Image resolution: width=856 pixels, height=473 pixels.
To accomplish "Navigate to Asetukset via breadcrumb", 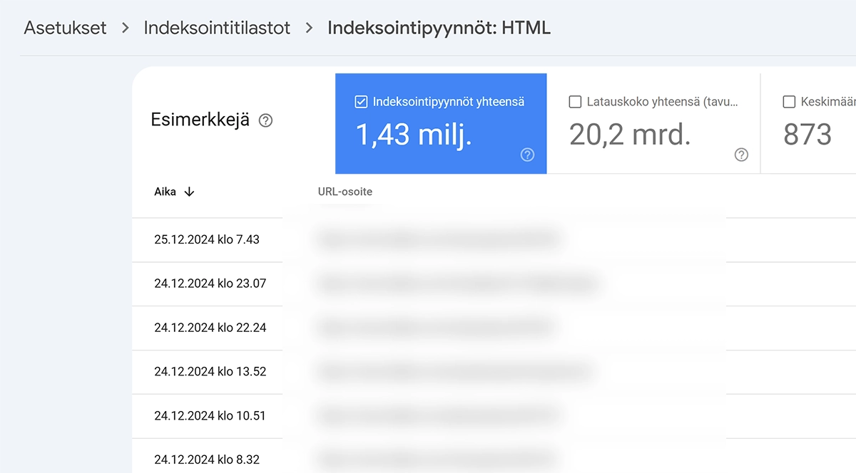I will [65, 28].
